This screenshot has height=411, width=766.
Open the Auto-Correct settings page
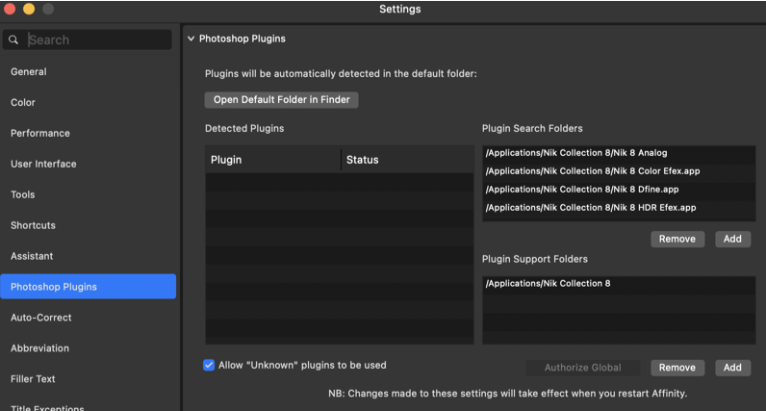[41, 318]
